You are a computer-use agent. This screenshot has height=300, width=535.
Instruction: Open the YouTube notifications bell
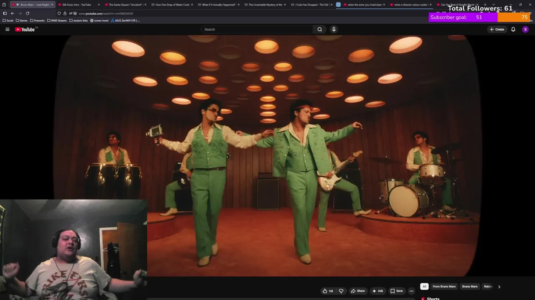click(513, 29)
